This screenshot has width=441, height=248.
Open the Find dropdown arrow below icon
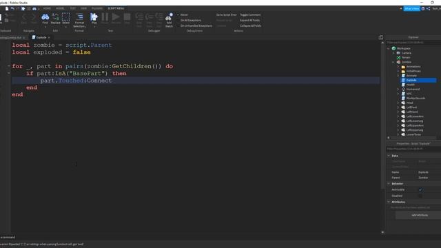coord(45,27)
